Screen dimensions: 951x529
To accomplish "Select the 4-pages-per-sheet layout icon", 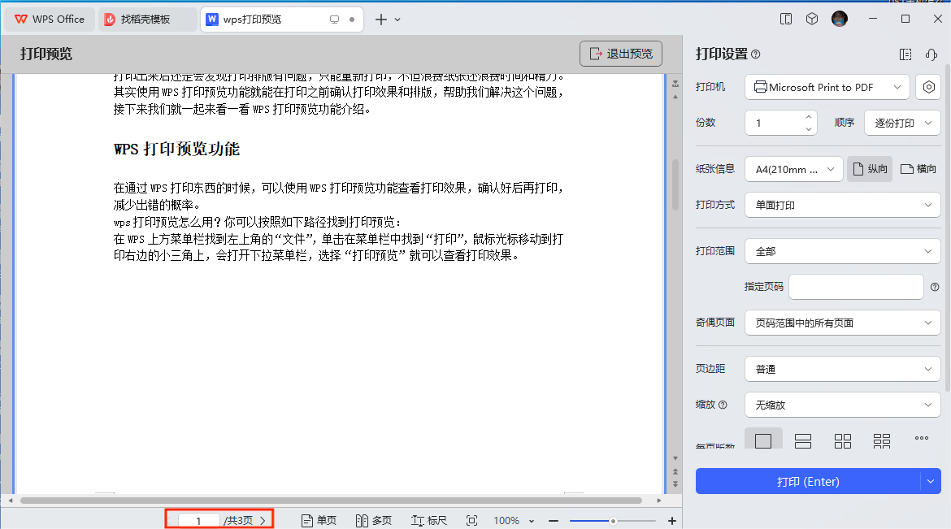I will click(842, 440).
